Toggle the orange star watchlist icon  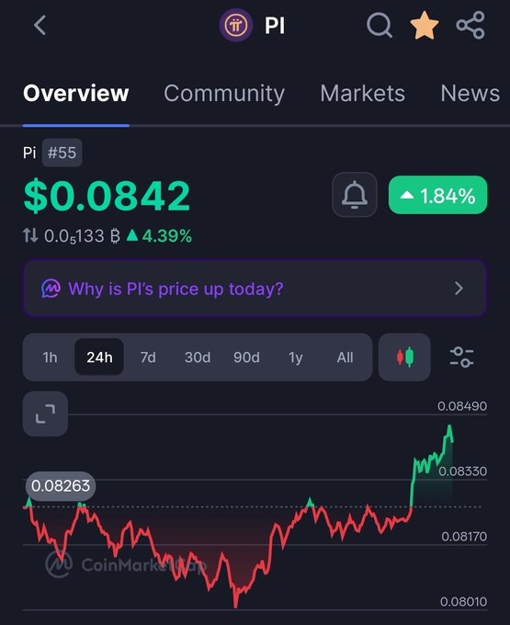pyautogui.click(x=425, y=25)
